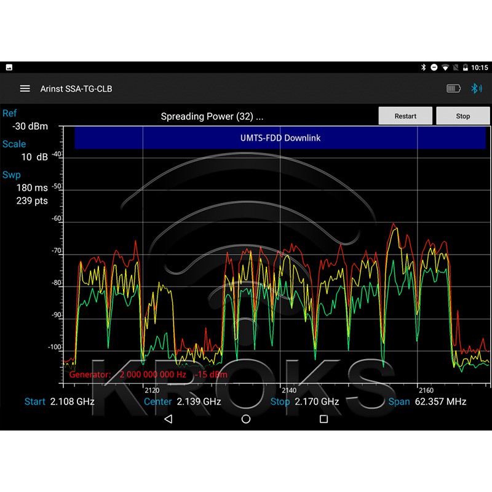Edit the Center frequency 2.139 GHz

[x=198, y=402]
